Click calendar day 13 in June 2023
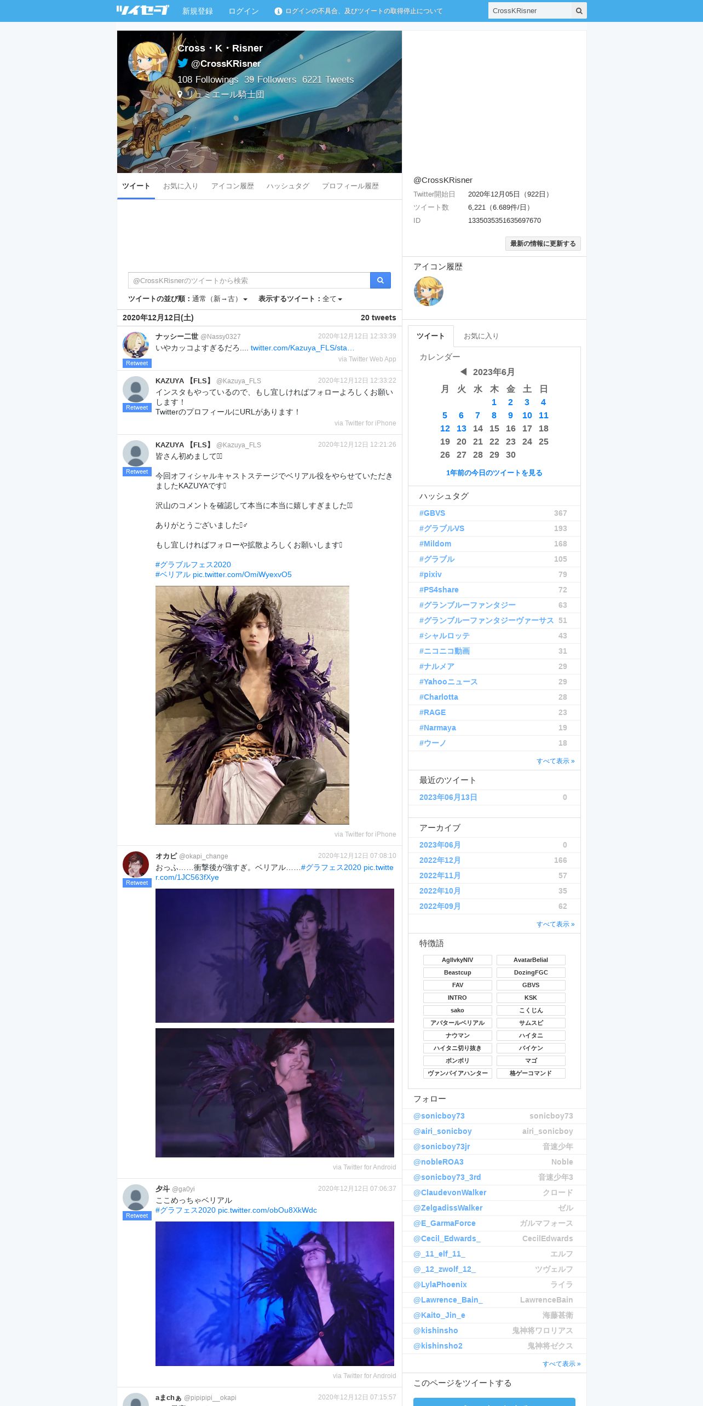703x1406 pixels. [462, 429]
